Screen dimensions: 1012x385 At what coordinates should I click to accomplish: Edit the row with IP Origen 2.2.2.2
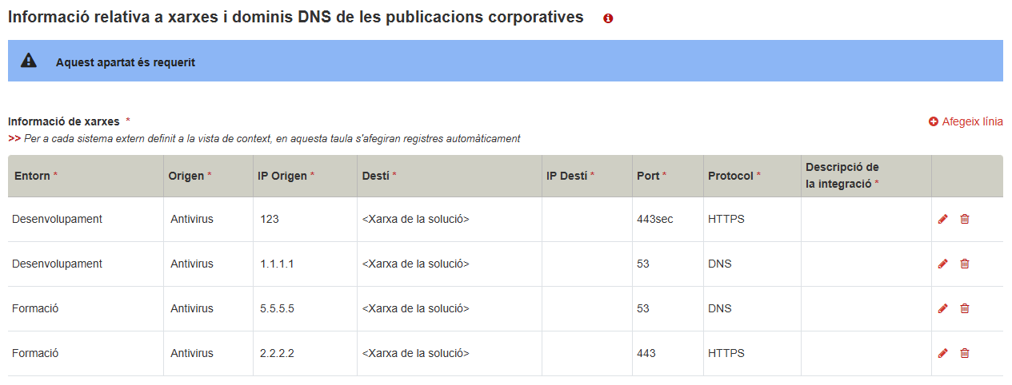coord(942,353)
